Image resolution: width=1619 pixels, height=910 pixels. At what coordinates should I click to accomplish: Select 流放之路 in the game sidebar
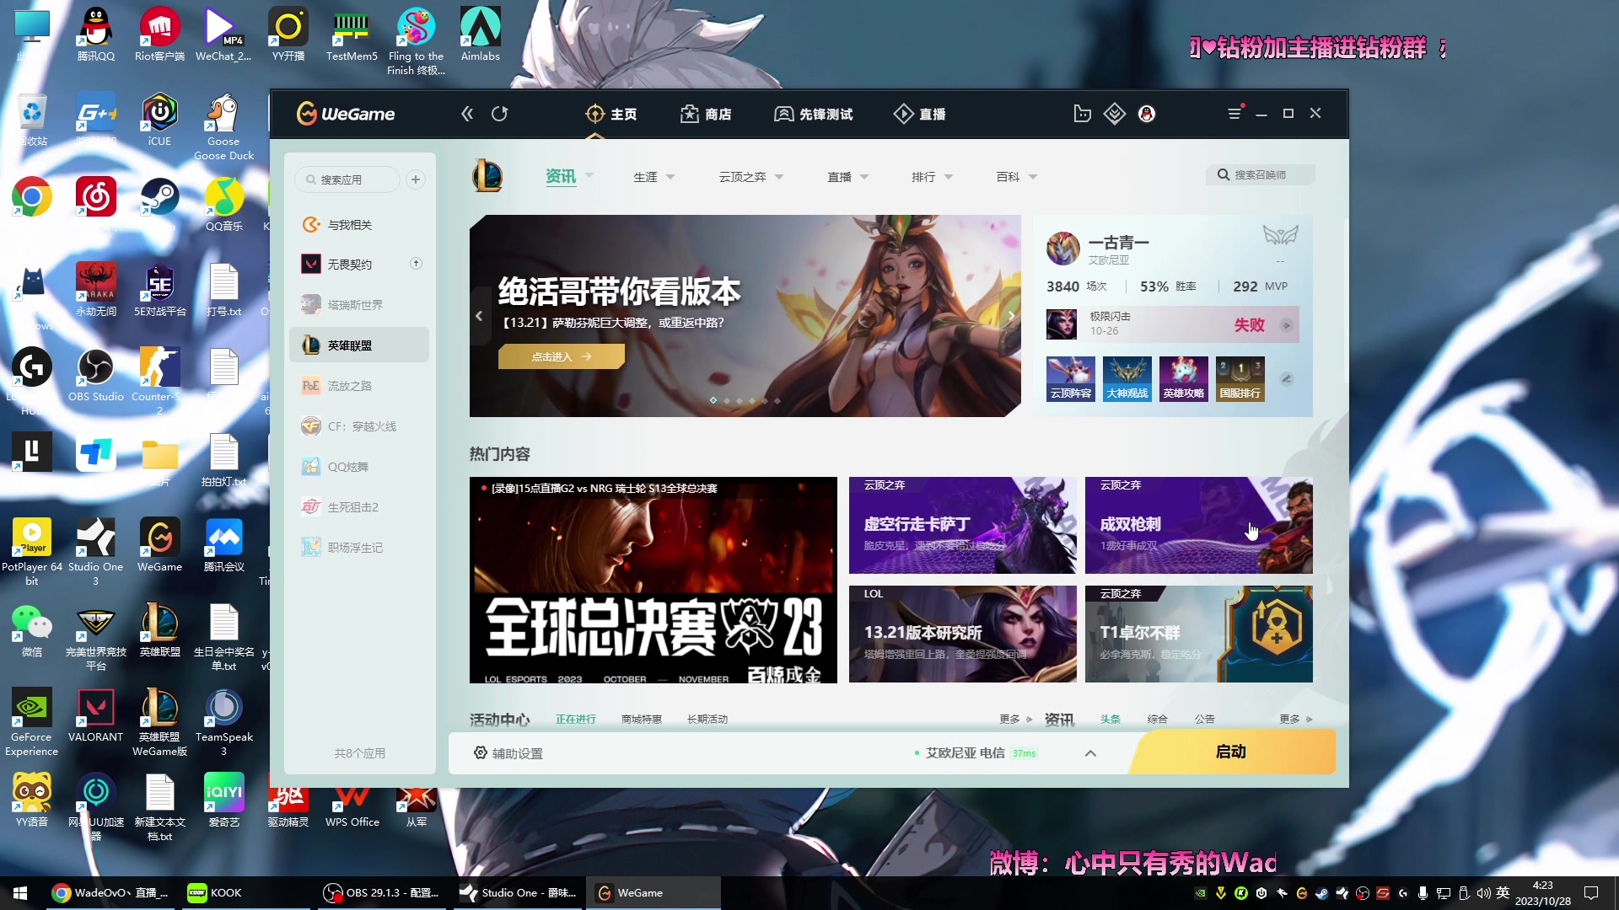359,385
